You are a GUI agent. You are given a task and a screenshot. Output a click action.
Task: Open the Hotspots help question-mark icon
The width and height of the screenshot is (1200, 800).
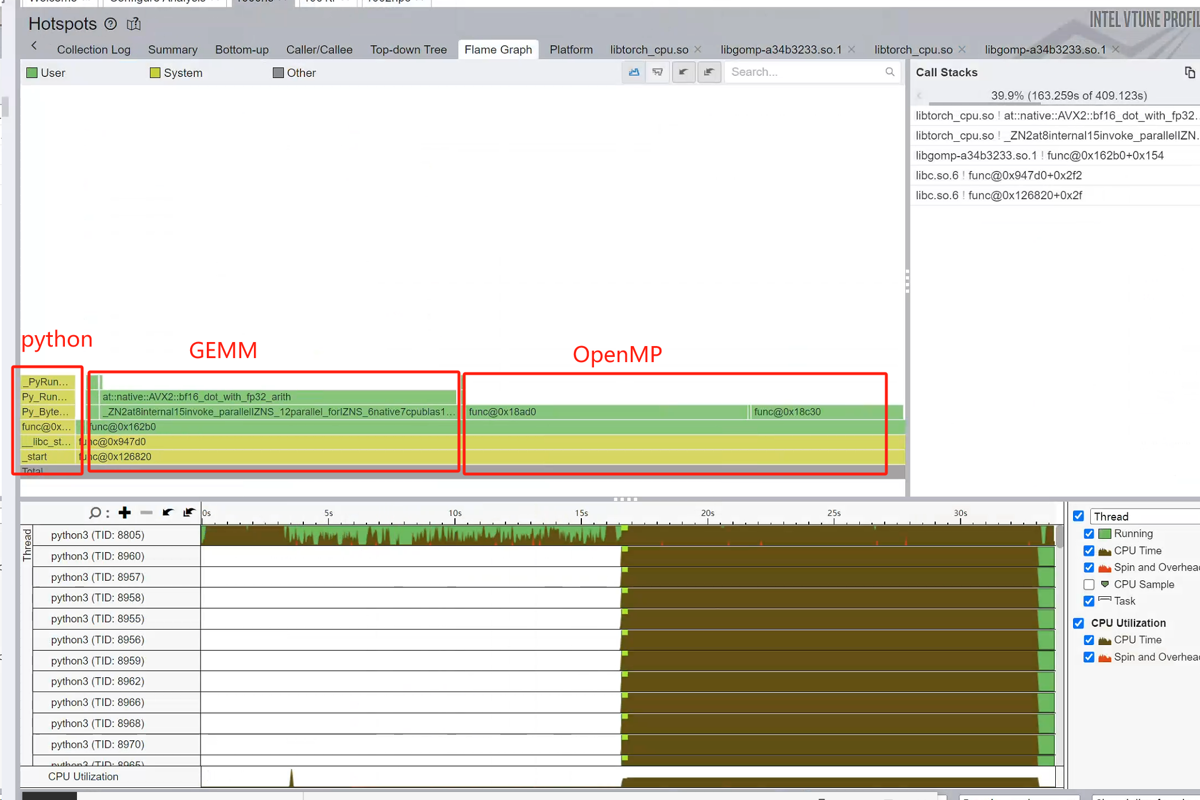[111, 24]
